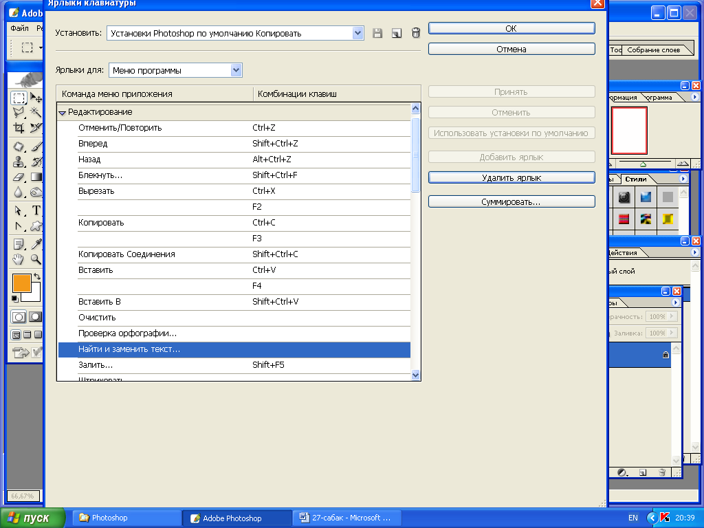Click the Суммировать... button
Viewport: 704px width, 528px height.
click(511, 201)
